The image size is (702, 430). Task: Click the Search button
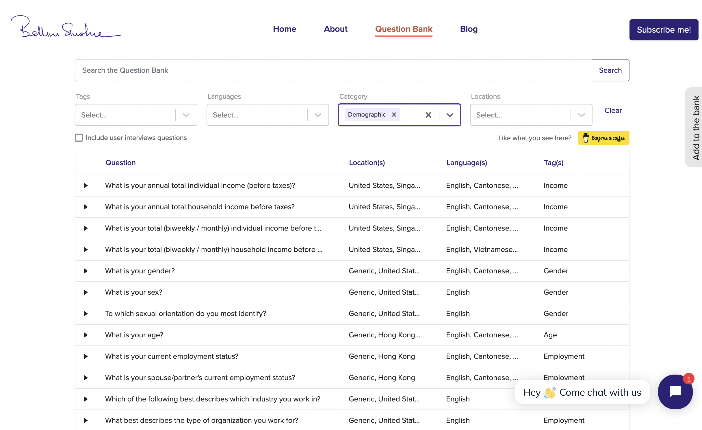[x=610, y=70]
